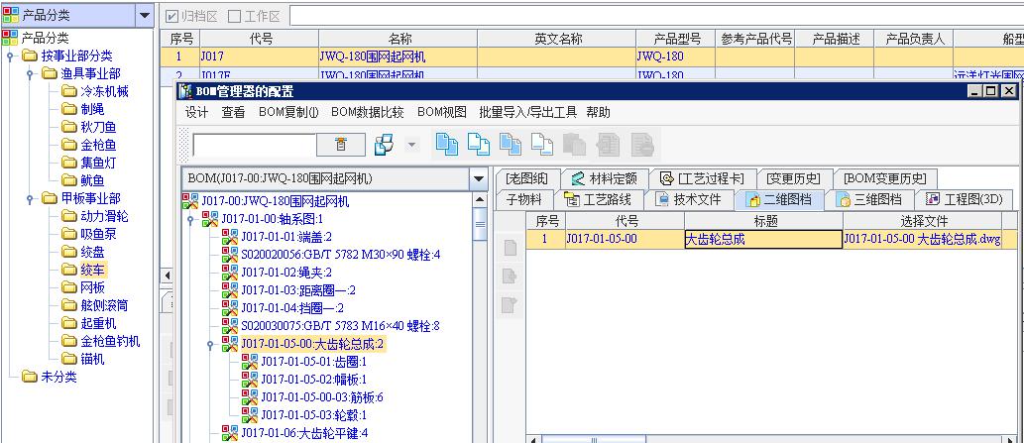The width and height of the screenshot is (1024, 443).
Task: Open the BOM数据比较 menu
Action: coord(368,112)
